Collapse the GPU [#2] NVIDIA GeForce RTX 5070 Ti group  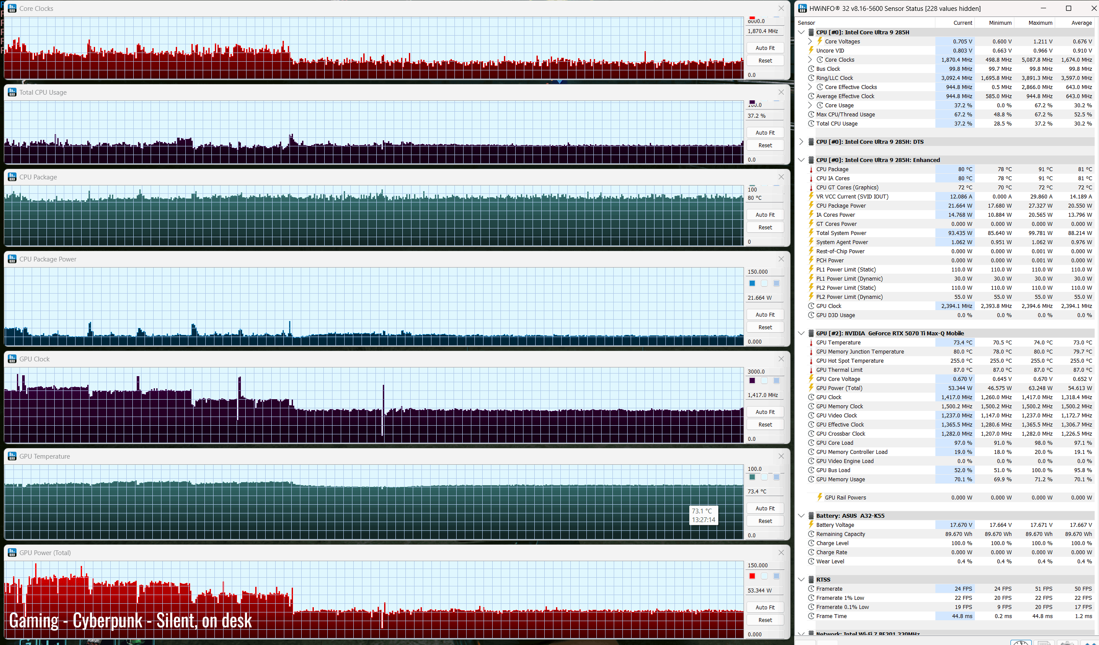pos(801,334)
